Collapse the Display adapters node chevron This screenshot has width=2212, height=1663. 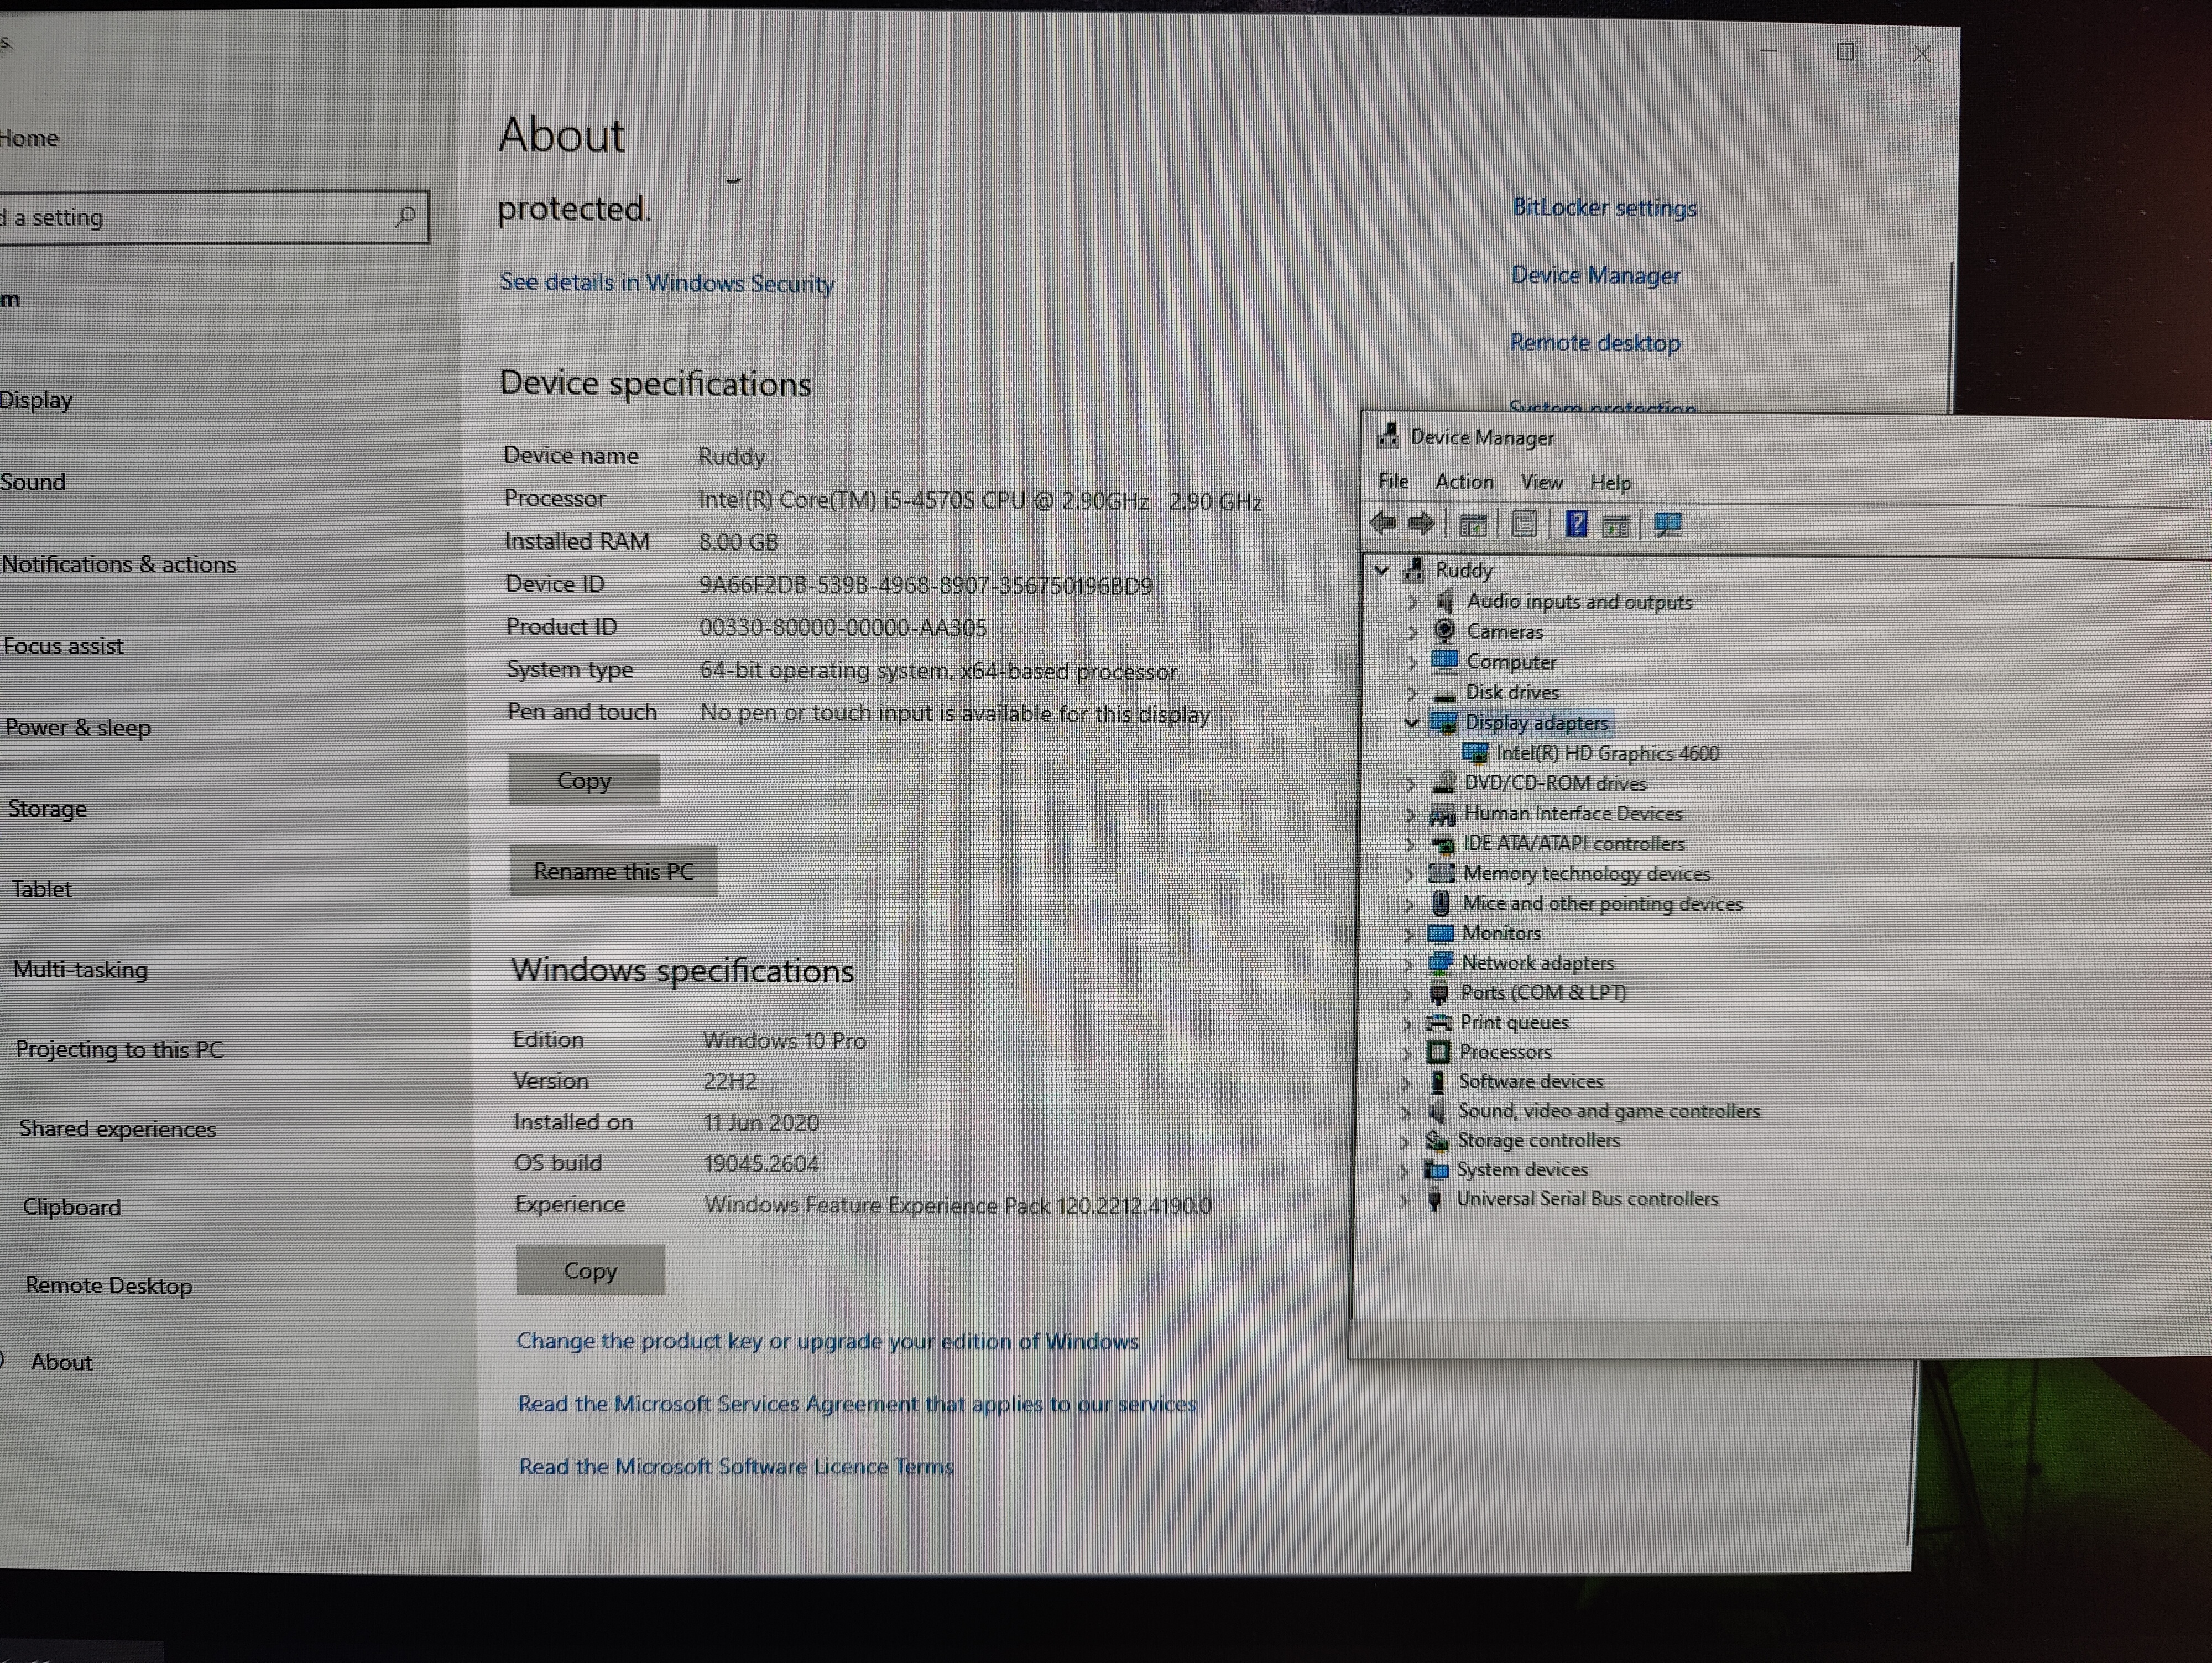1412,723
